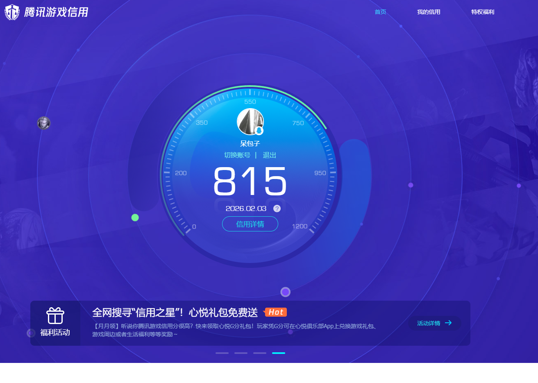Image resolution: width=538 pixels, height=383 pixels.
Task: Click the small hero portrait on the left orbit
Action: pyautogui.click(x=44, y=123)
